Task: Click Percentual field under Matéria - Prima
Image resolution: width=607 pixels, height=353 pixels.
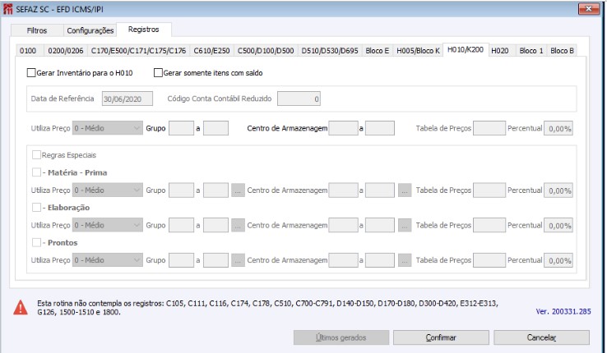Action: tap(558, 190)
